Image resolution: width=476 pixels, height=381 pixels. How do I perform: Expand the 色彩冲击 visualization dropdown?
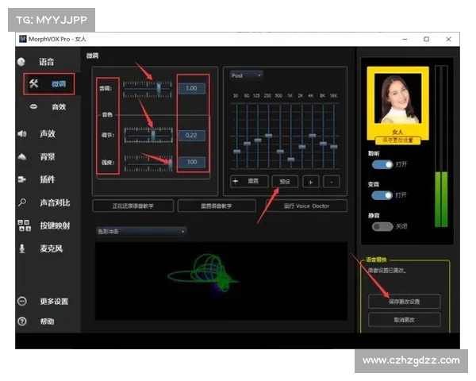(141, 232)
